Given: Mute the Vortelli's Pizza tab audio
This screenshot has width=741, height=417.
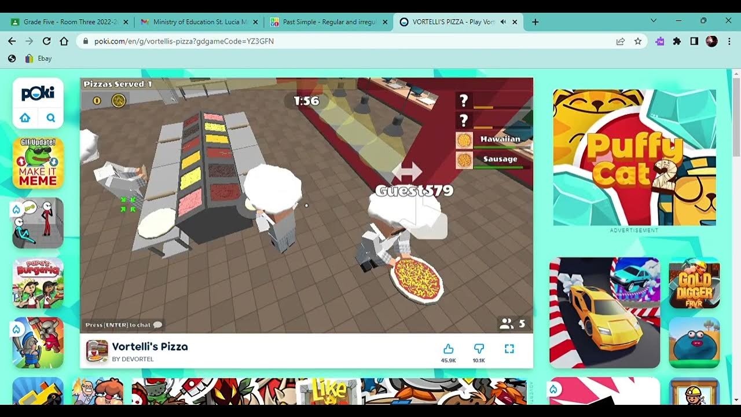Looking at the screenshot, I should point(503,22).
